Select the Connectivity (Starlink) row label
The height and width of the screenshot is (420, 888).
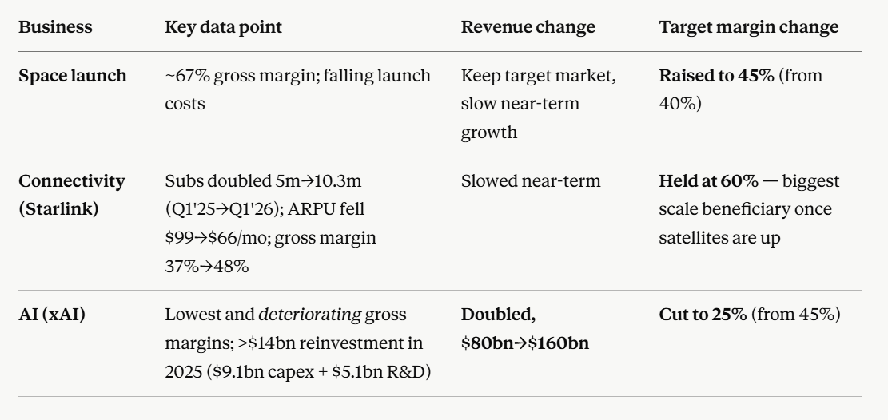(72, 195)
